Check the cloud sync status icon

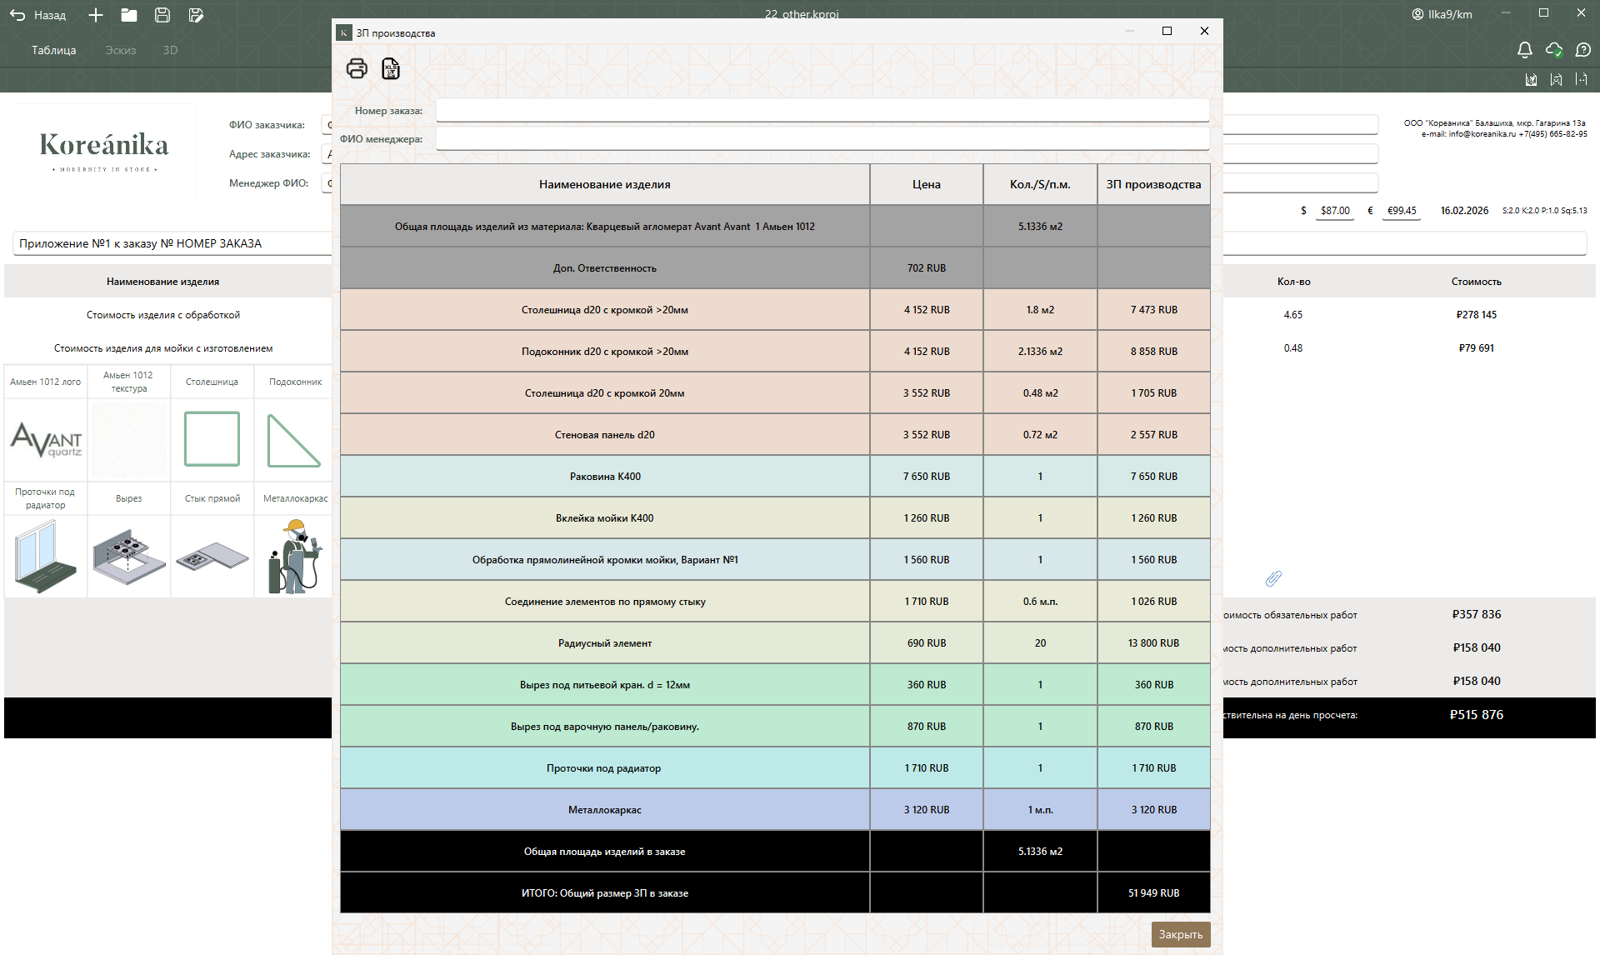tap(1553, 50)
